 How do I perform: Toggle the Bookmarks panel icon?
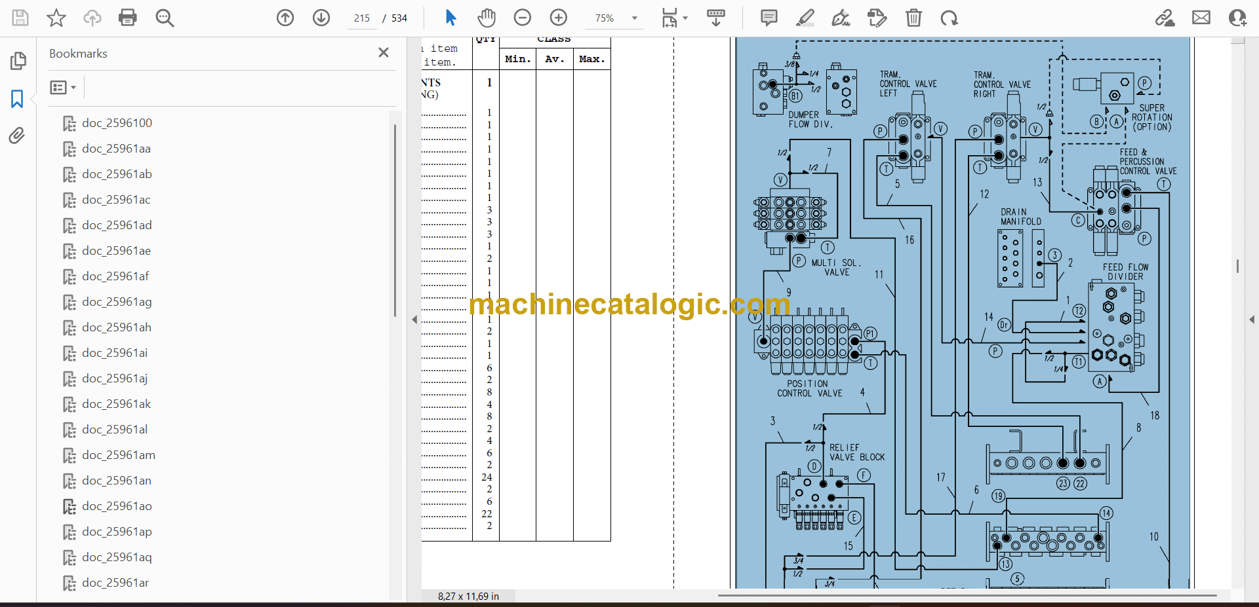click(x=17, y=99)
